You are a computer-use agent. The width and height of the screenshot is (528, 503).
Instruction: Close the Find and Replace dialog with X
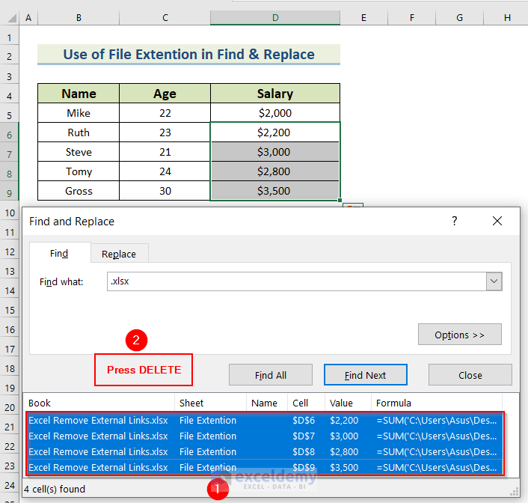tap(497, 221)
